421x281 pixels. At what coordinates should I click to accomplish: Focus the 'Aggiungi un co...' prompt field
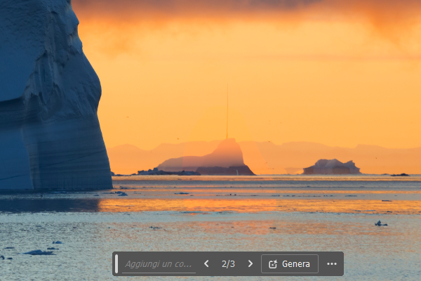tap(158, 264)
